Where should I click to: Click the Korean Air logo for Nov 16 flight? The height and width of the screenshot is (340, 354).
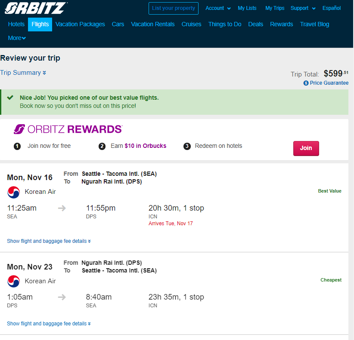13,192
